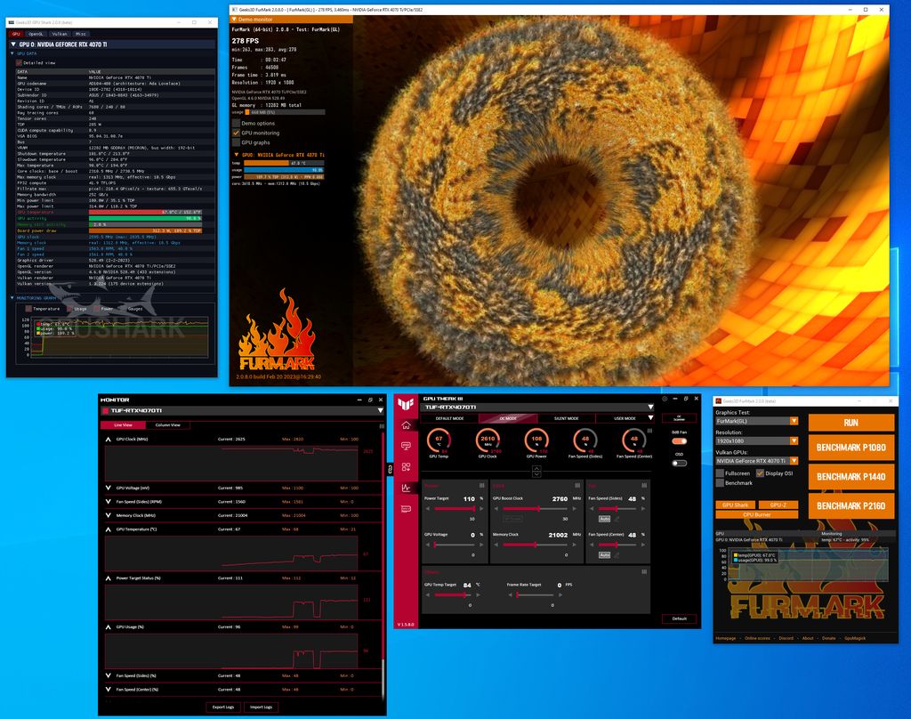Open utilities apps-grid icon in GPU Tweak sidebar
The image size is (911, 719).
(406, 467)
